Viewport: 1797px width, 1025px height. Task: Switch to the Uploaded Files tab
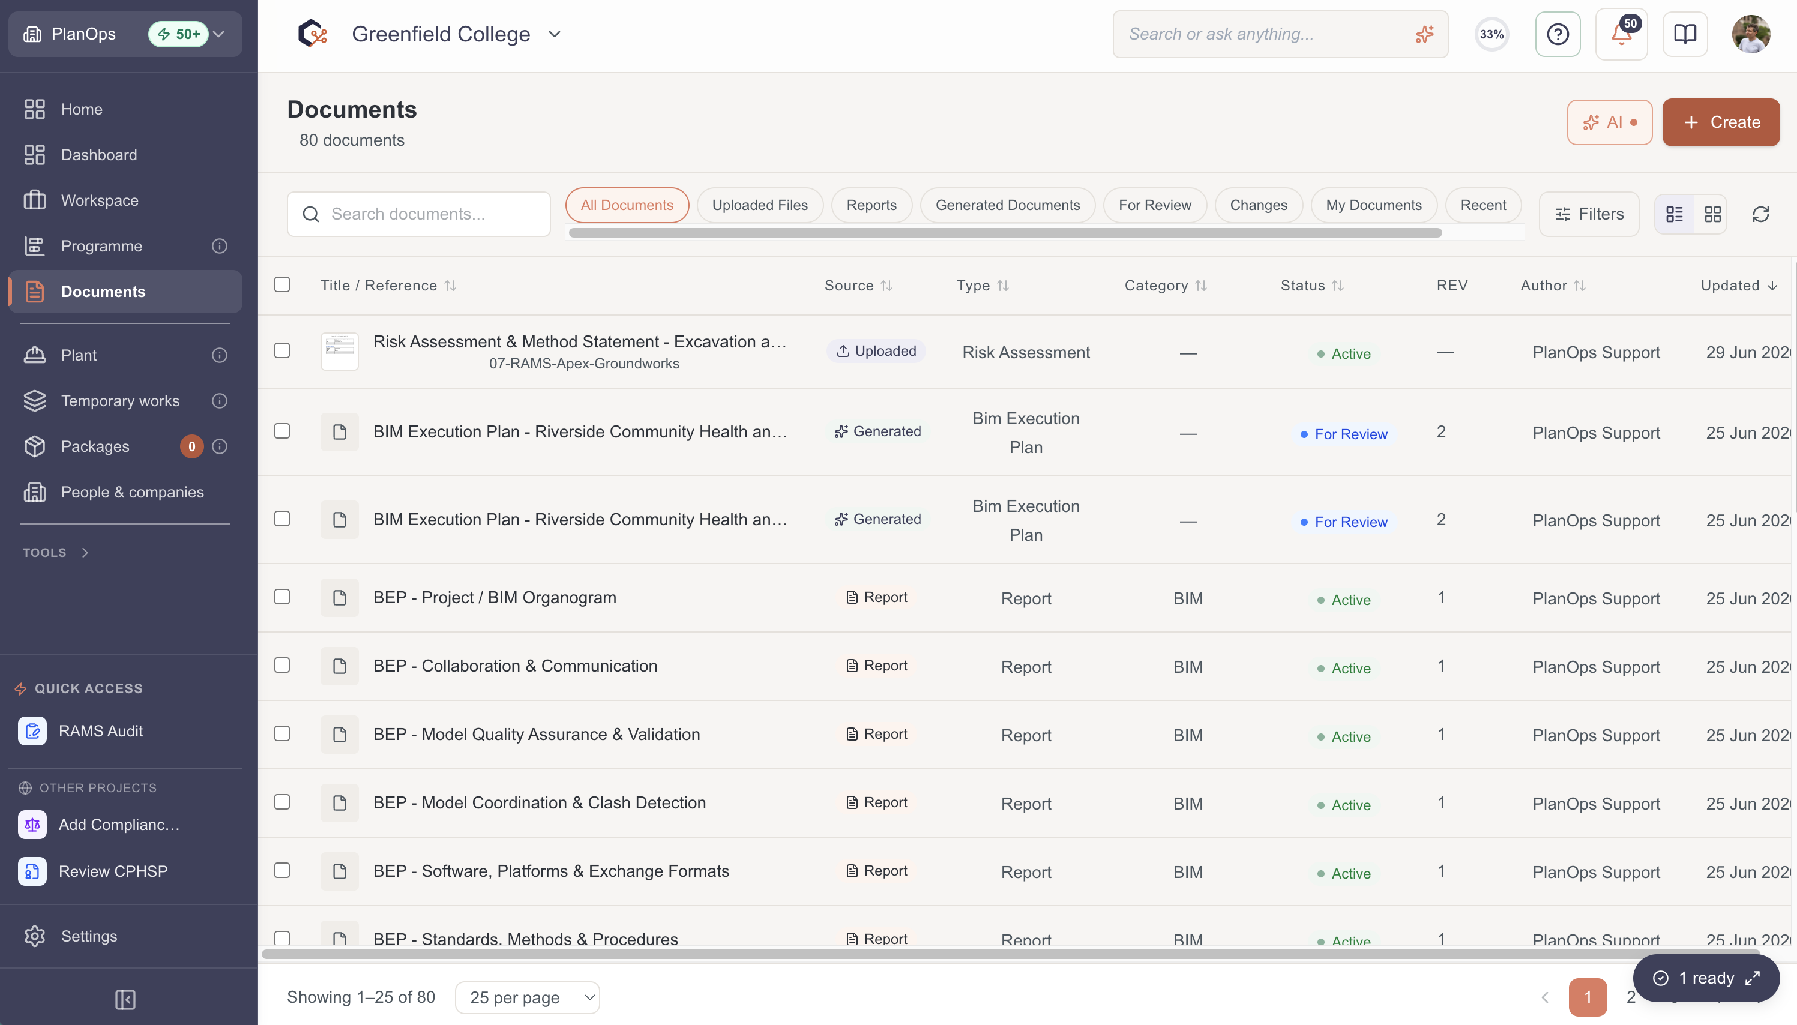pos(759,205)
